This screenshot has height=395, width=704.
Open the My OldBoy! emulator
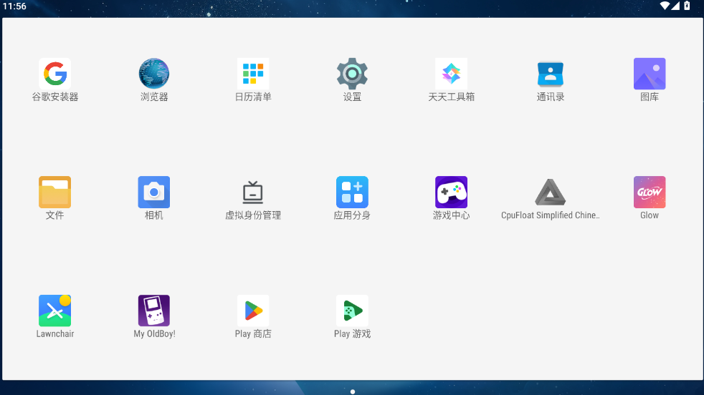click(x=154, y=311)
